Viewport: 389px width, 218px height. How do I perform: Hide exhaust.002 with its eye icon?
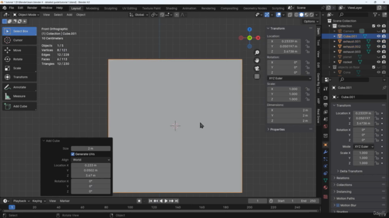(x=379, y=47)
